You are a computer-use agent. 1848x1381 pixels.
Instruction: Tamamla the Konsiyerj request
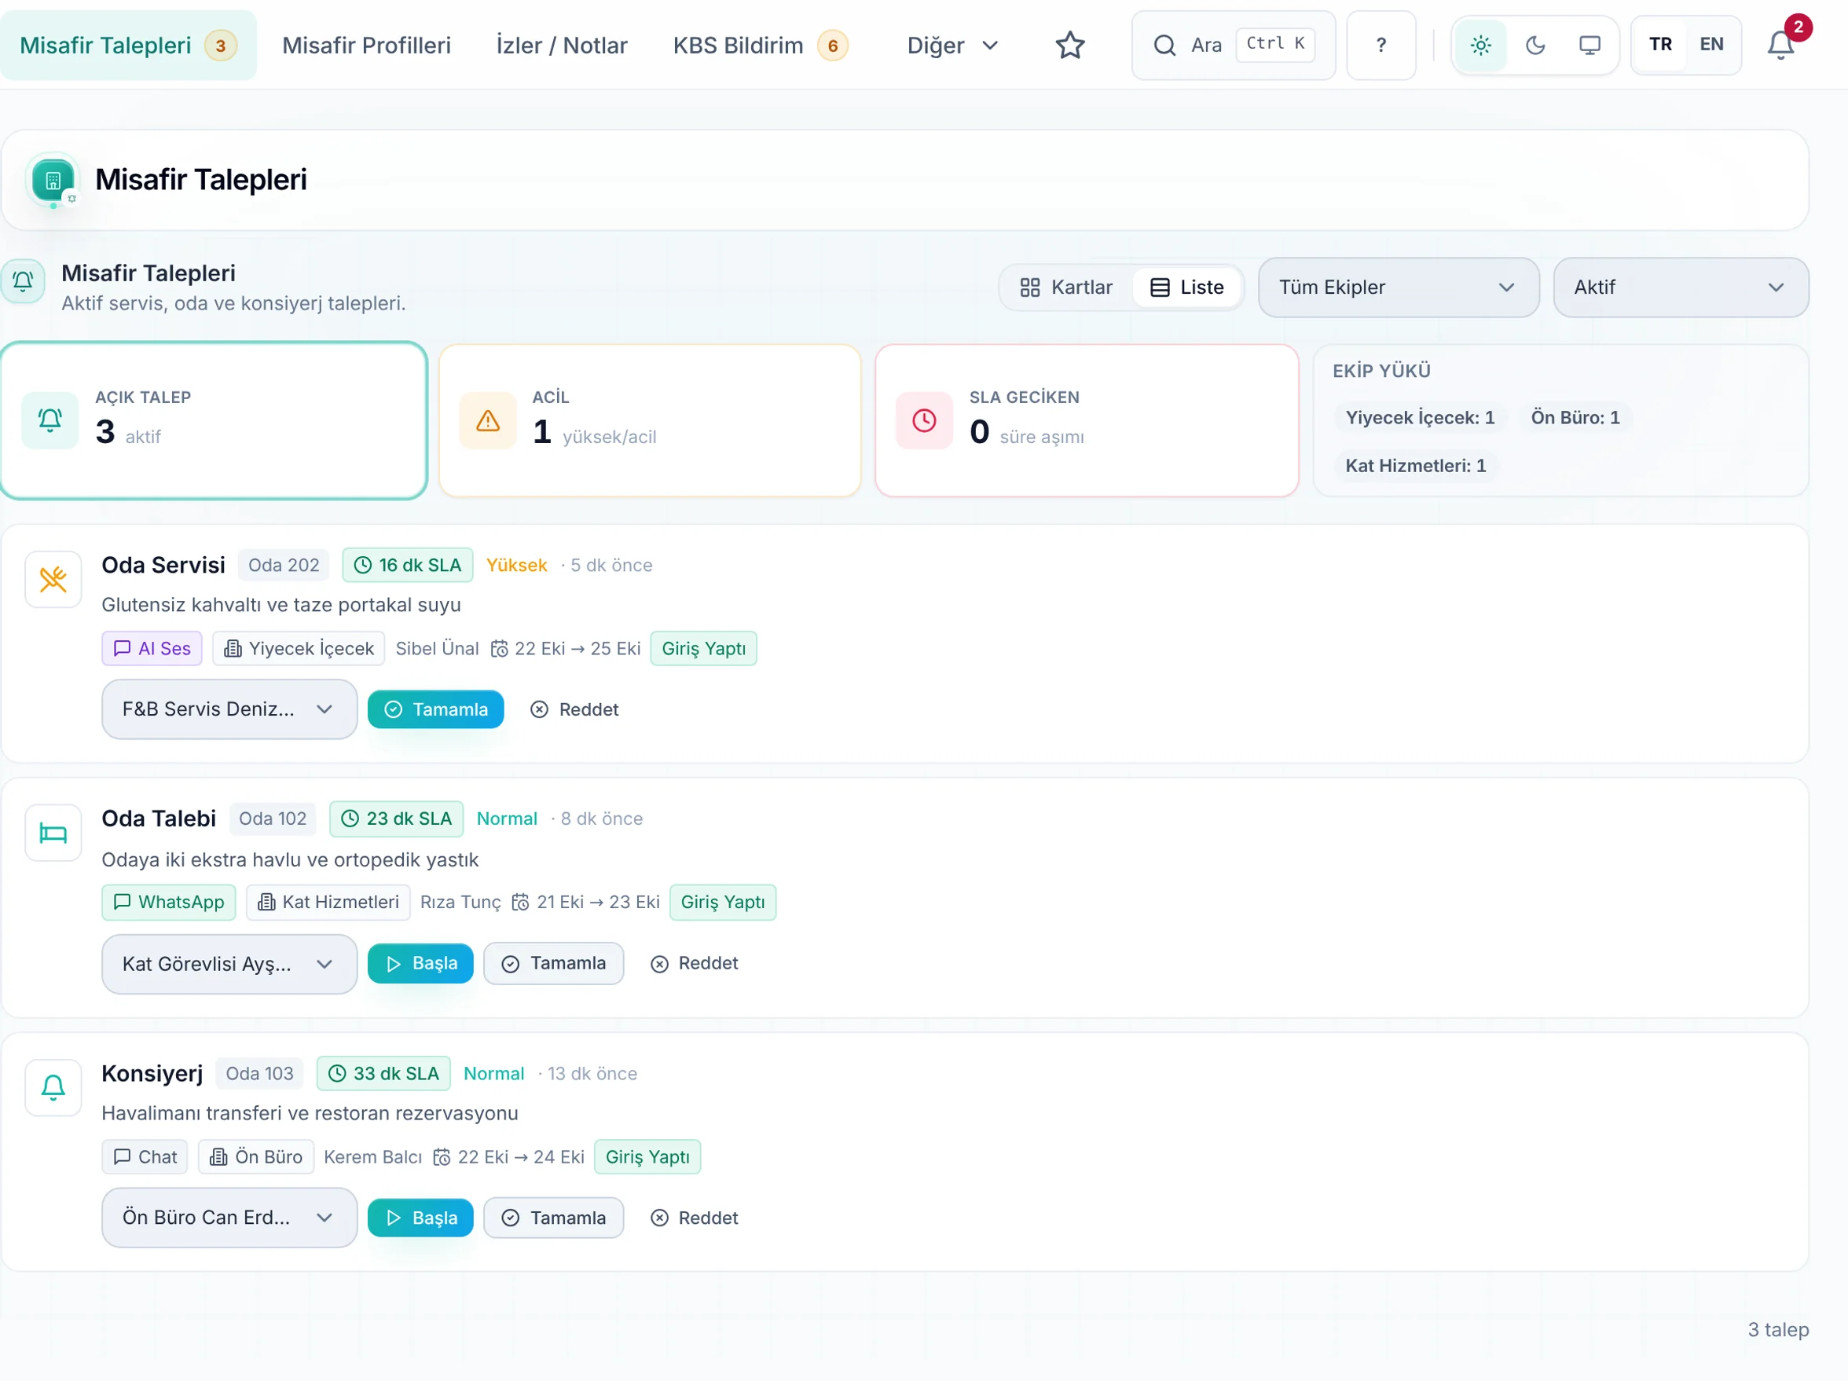point(554,1218)
